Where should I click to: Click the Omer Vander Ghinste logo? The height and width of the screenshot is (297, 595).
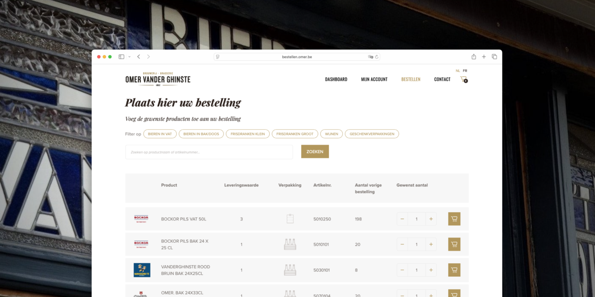(158, 79)
